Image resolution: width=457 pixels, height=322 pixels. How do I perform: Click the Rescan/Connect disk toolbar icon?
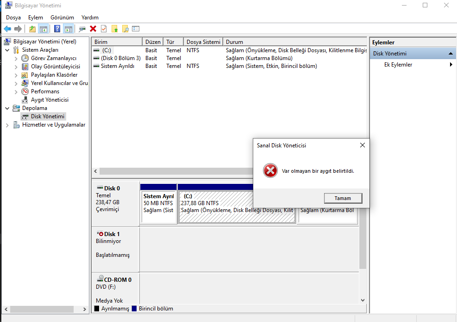[82, 29]
